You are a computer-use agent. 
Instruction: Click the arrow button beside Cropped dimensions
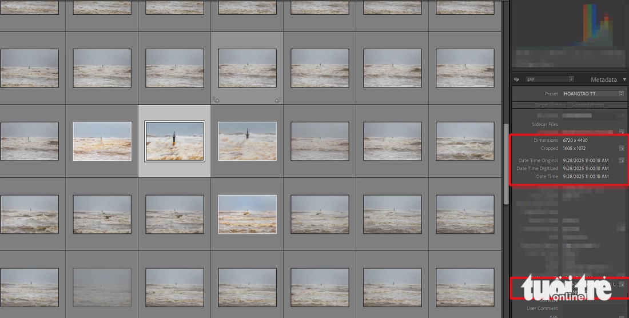pos(622,149)
